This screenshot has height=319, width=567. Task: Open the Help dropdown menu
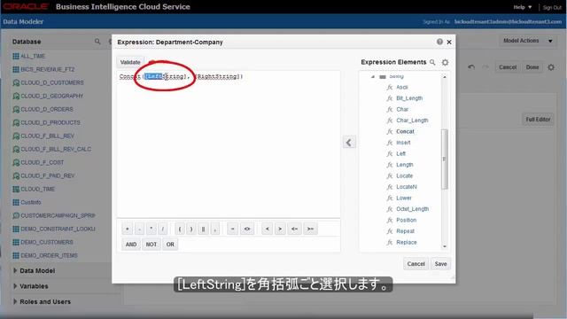point(523,7)
